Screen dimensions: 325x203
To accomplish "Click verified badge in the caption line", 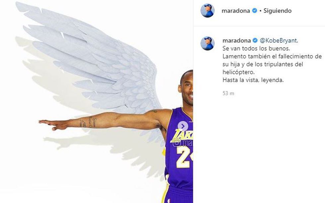I will tap(255, 41).
